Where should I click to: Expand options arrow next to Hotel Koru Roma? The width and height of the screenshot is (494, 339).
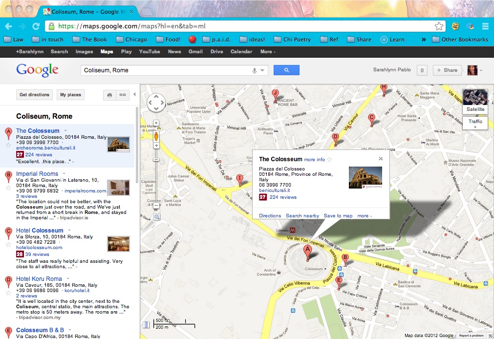click(x=68, y=278)
